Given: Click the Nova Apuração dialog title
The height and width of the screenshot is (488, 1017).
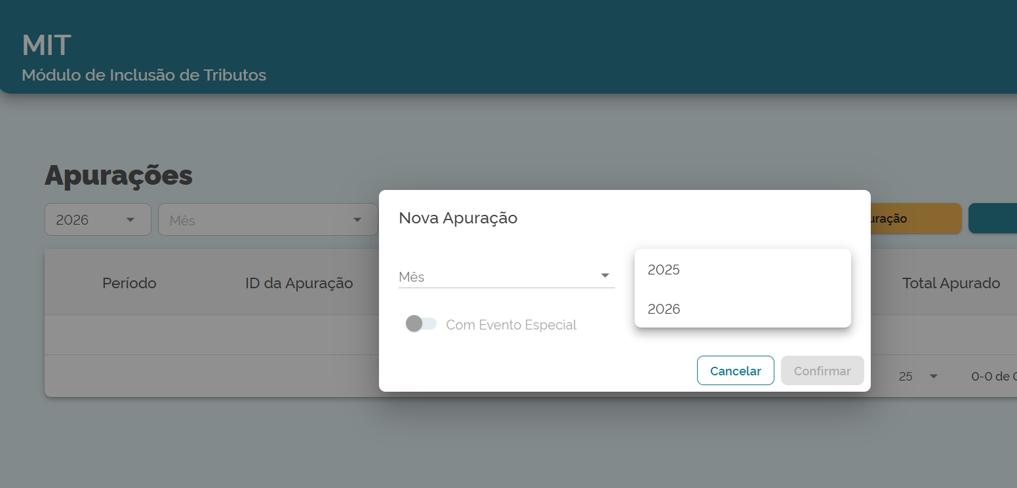Looking at the screenshot, I should [458, 218].
